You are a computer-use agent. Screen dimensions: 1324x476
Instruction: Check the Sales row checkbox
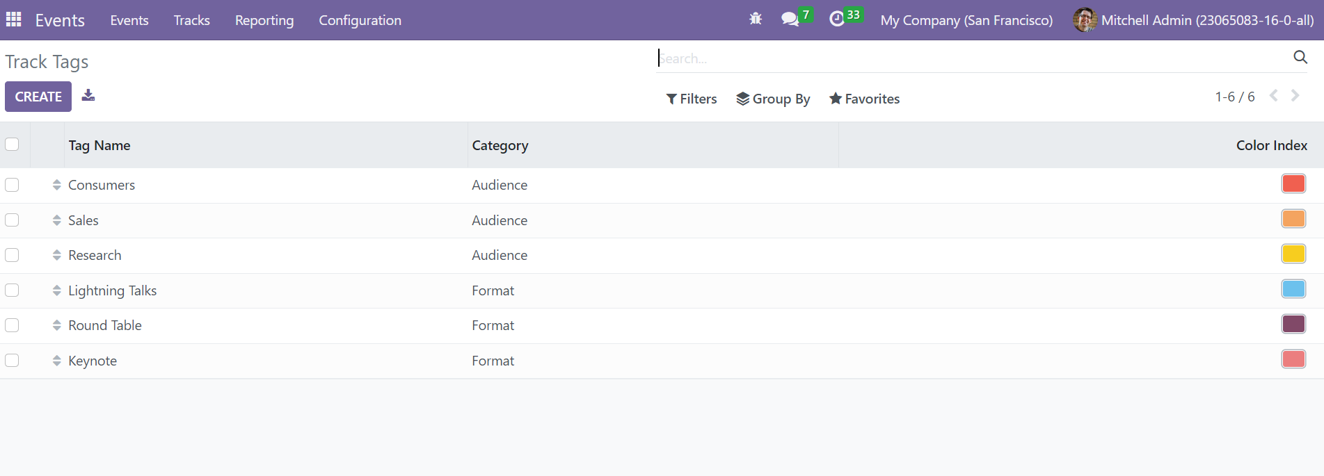click(12, 220)
